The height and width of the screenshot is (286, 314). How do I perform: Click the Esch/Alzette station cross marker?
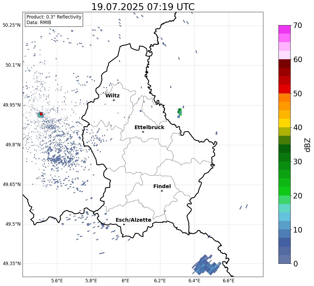click(x=124, y=224)
